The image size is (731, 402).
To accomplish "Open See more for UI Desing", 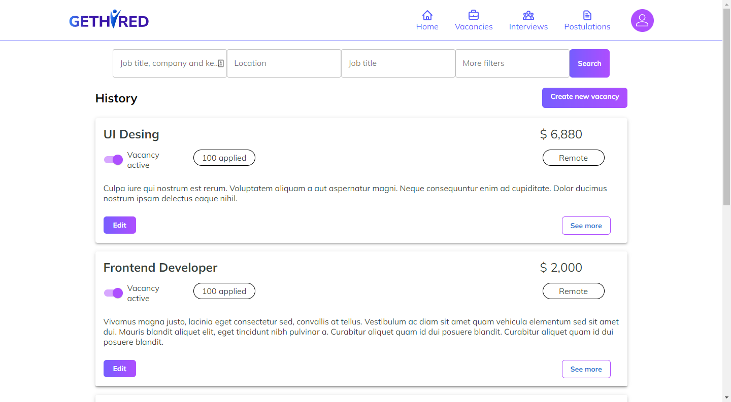I will point(586,225).
